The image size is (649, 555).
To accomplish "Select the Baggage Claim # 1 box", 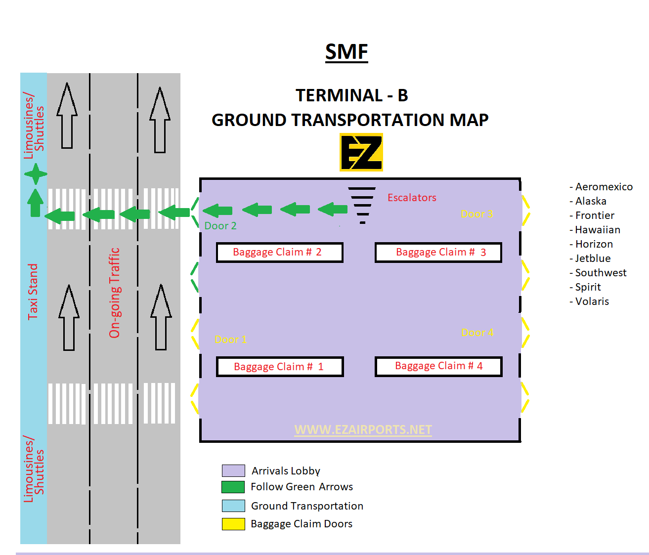I will click(x=280, y=367).
